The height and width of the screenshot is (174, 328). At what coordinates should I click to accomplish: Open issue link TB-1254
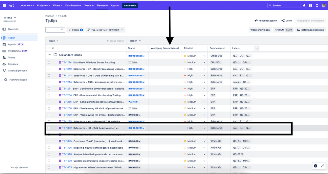click(x=67, y=95)
